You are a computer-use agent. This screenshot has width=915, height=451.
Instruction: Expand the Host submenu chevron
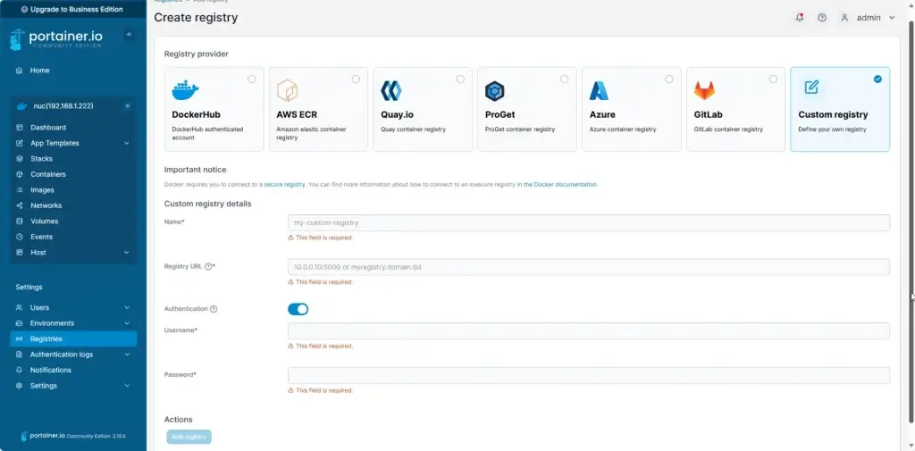(127, 253)
